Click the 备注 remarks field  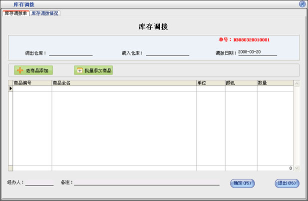(147, 182)
